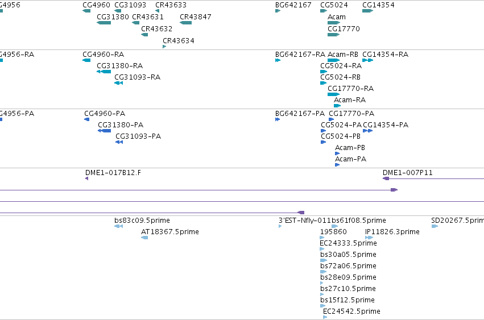
Task: Click the CR43847 gene label
Action: [x=196, y=17]
